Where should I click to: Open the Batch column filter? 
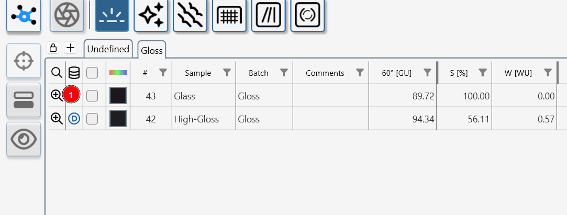[x=284, y=73]
